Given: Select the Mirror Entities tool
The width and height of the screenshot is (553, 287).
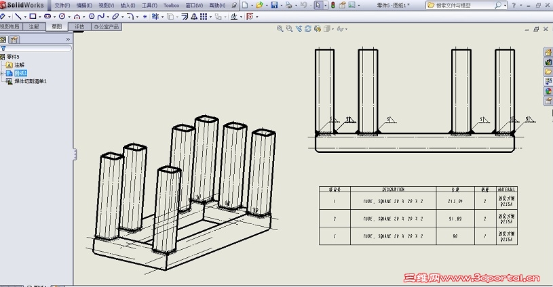Looking at the screenshot, I should click(x=194, y=16).
